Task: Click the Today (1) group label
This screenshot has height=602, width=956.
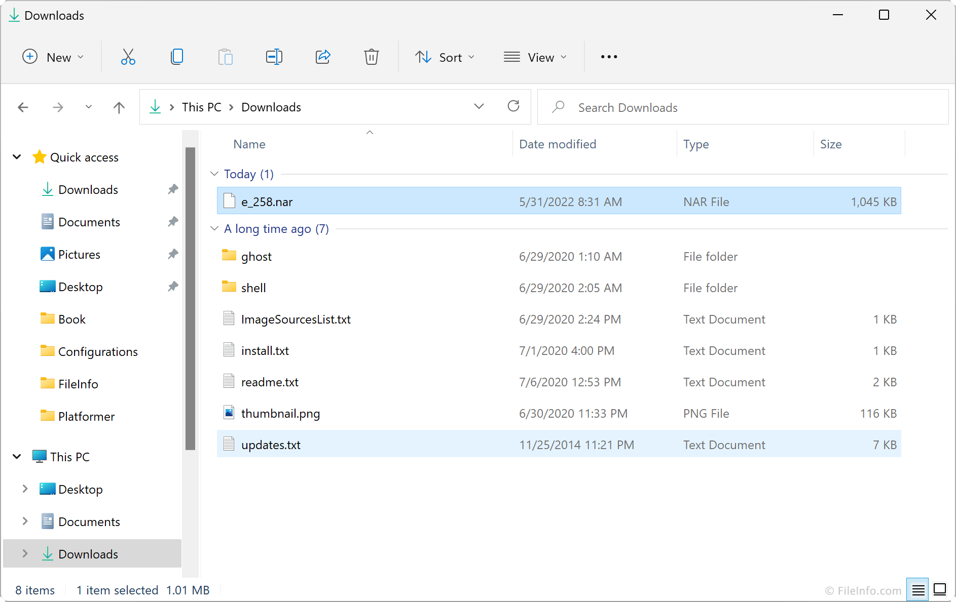Action: pyautogui.click(x=248, y=174)
